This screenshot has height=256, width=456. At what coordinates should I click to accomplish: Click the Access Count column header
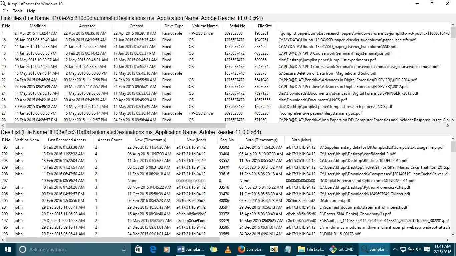coord(110,140)
